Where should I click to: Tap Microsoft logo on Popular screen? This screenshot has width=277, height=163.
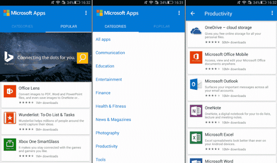tap(6, 13)
